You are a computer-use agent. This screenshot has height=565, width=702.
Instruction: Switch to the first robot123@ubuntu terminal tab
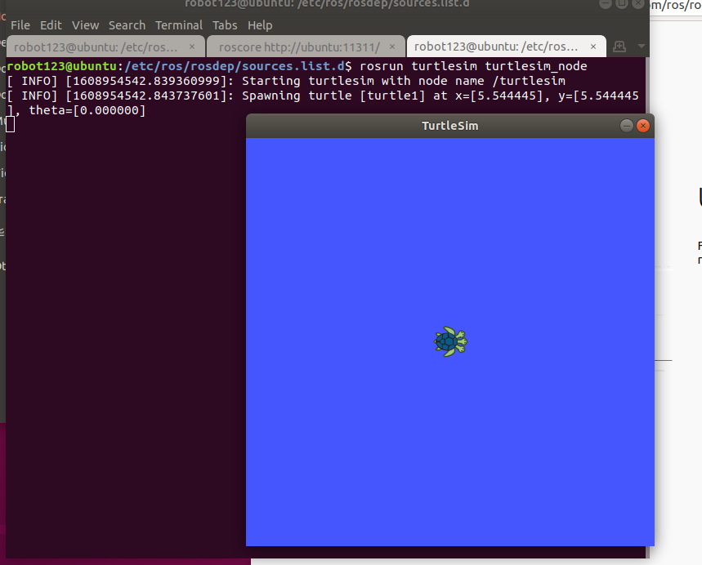(98, 47)
